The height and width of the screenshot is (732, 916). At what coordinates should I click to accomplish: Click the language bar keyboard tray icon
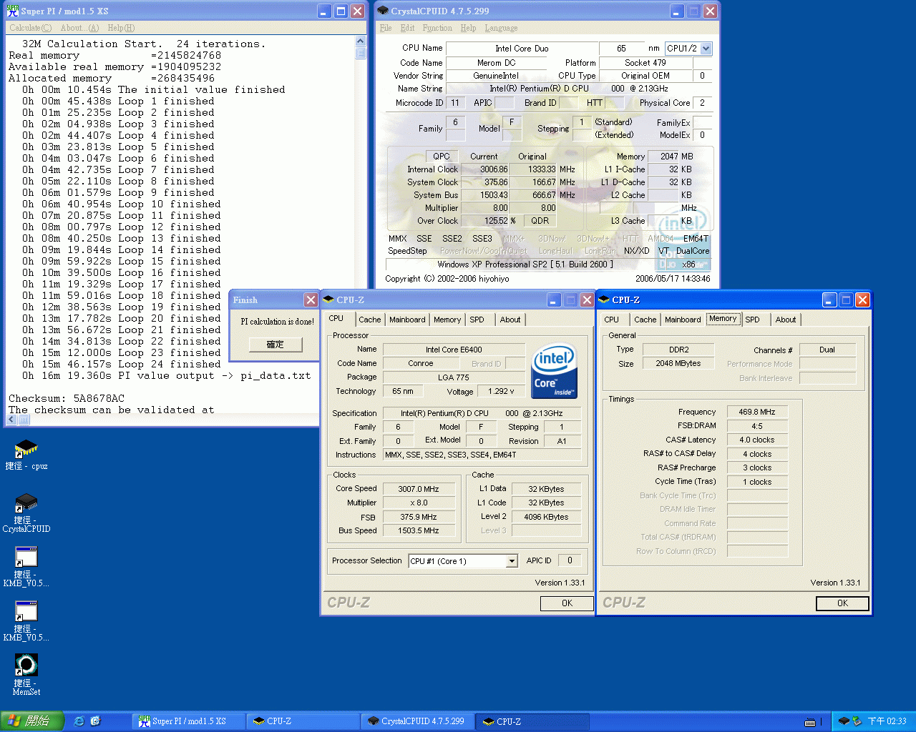pyautogui.click(x=810, y=722)
